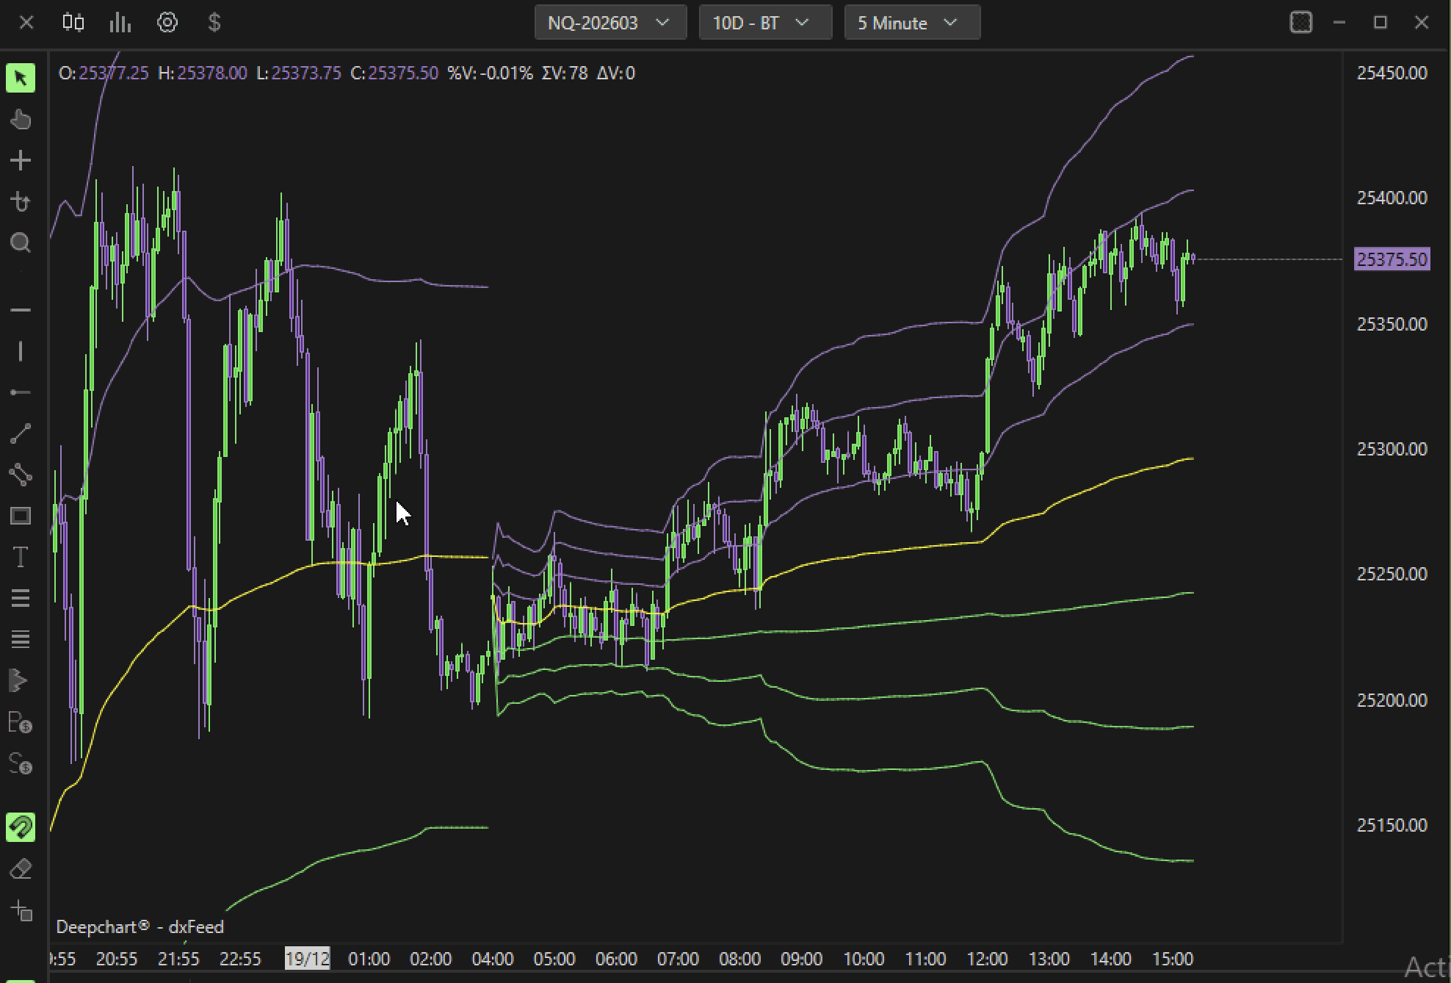The height and width of the screenshot is (983, 1451).
Task: Select the arrow pointer tool
Action: pos(21,78)
